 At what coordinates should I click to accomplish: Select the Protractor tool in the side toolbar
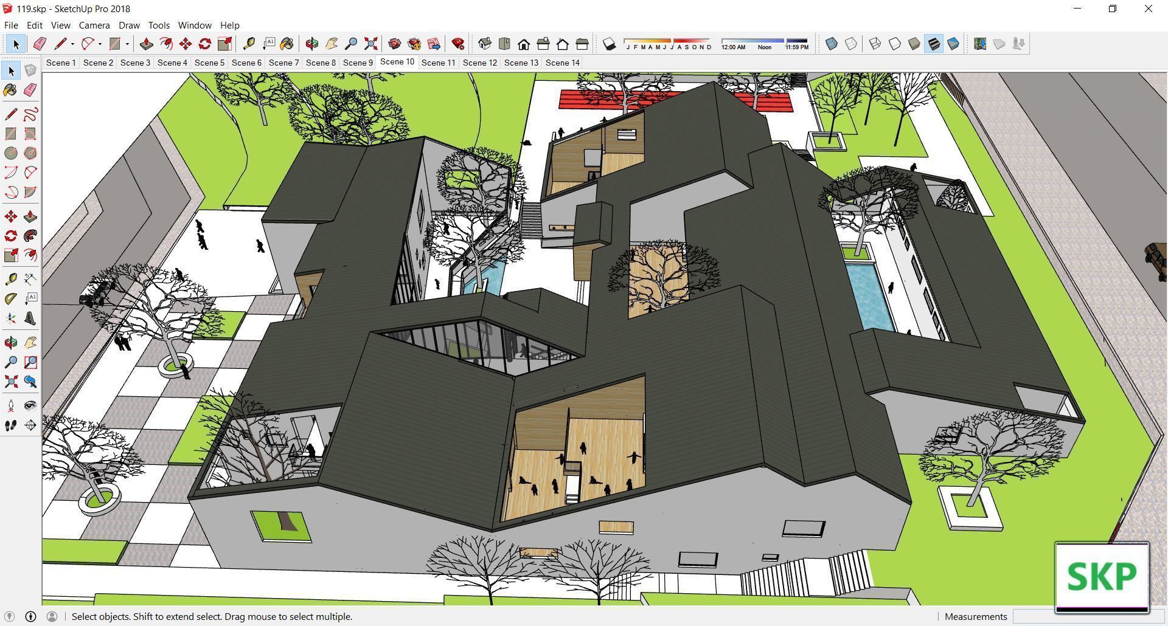(11, 298)
